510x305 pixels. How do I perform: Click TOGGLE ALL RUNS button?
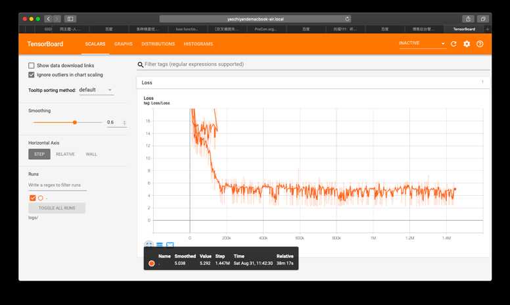click(57, 208)
